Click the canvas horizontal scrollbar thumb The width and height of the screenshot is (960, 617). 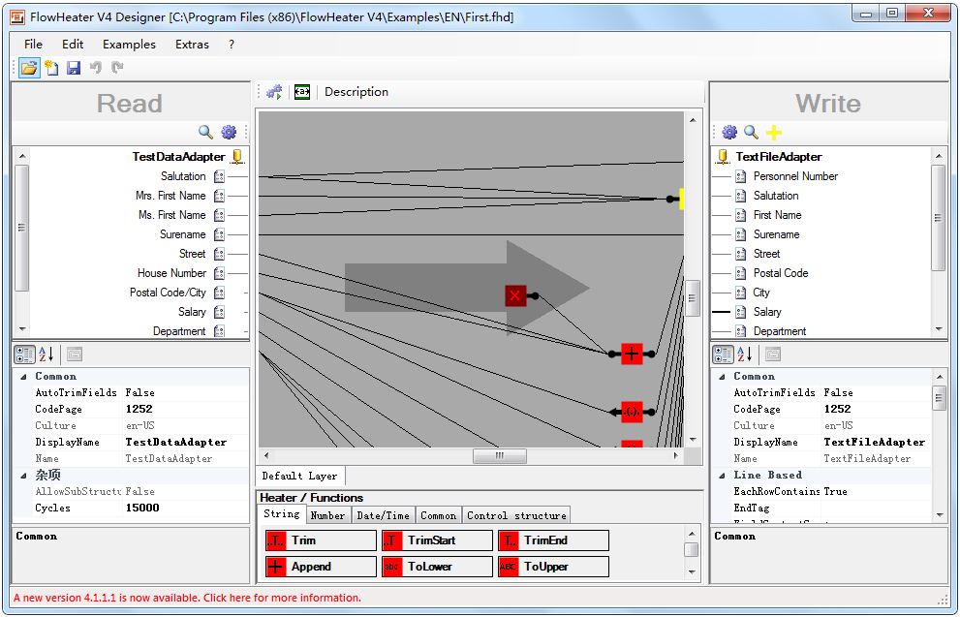click(500, 456)
